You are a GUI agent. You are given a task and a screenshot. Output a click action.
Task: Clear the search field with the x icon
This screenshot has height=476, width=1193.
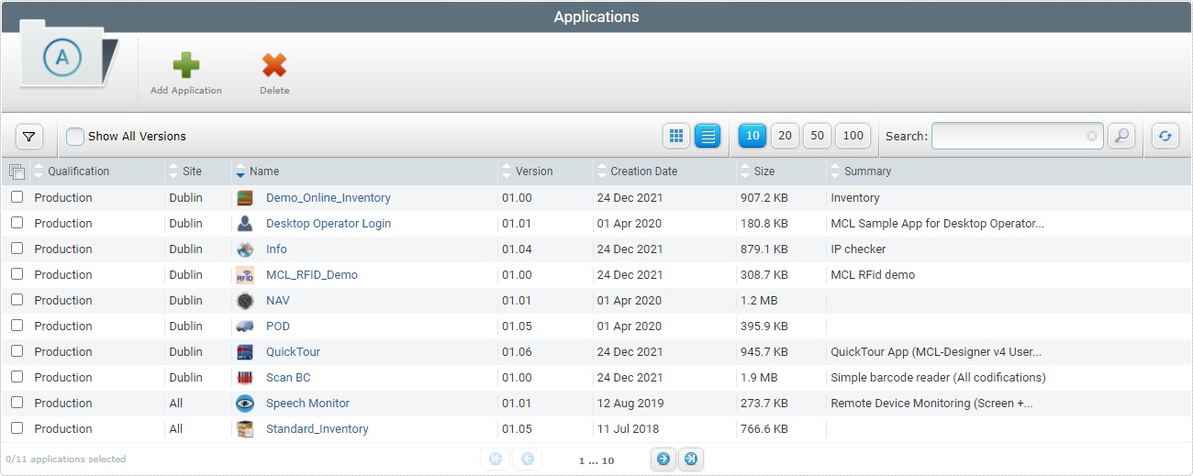(x=1092, y=136)
